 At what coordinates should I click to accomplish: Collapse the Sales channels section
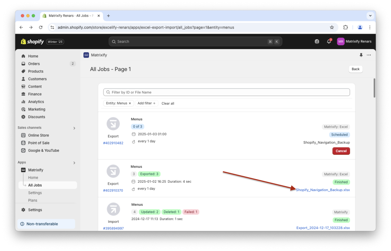[74, 127]
